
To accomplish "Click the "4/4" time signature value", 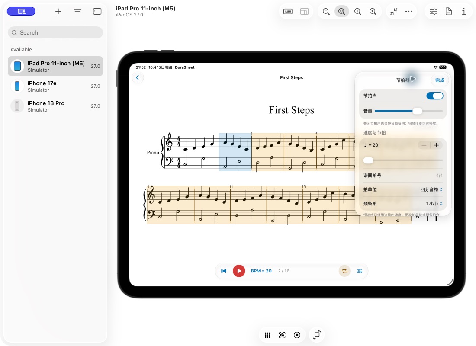I will point(439,176).
